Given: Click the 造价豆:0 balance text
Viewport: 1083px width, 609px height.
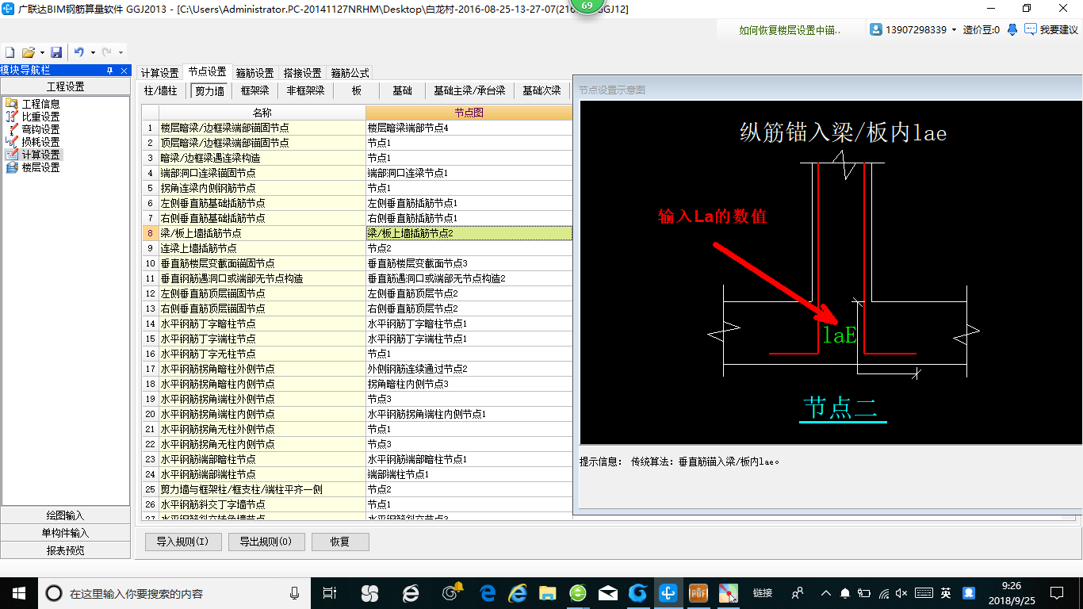Looking at the screenshot, I should tap(982, 29).
